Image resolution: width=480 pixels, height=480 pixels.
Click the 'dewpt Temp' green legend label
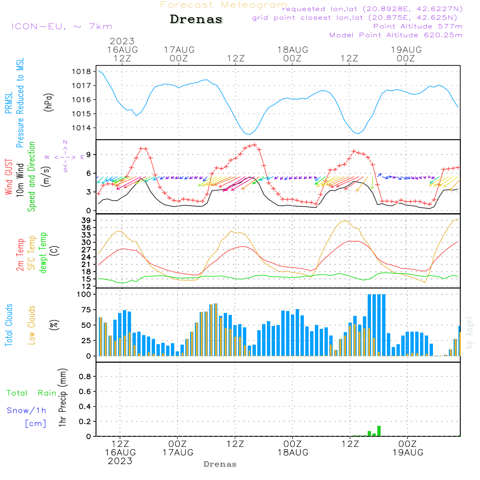coord(43,252)
